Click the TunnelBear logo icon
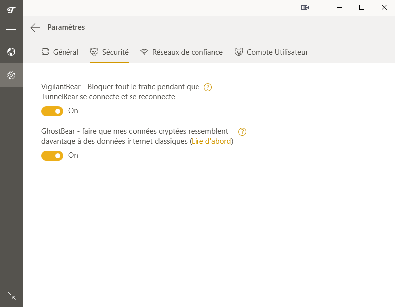The height and width of the screenshot is (307, 395). pyautogui.click(x=11, y=10)
